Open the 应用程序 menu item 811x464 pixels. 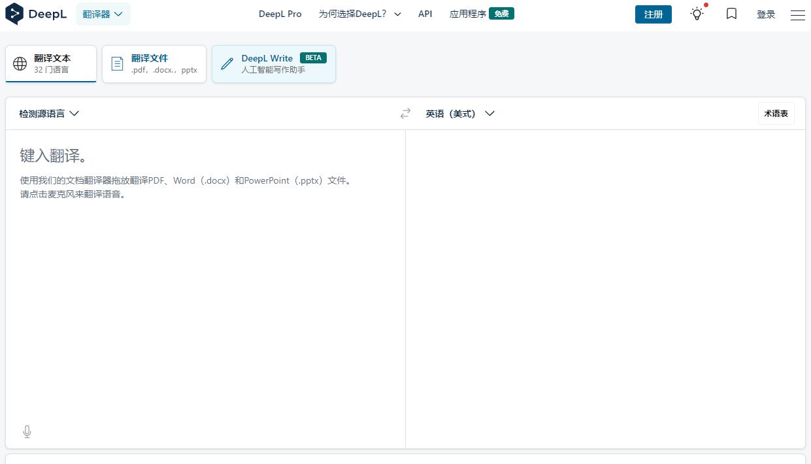[468, 14]
